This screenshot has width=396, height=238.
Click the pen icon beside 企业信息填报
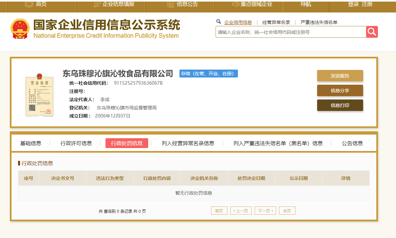point(97,4)
